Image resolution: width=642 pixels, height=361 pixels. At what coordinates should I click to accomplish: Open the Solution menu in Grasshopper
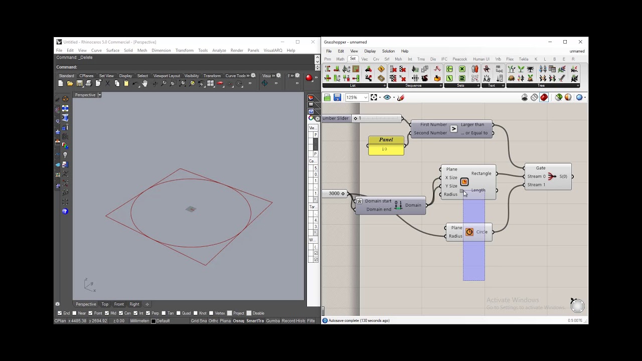[x=388, y=51]
